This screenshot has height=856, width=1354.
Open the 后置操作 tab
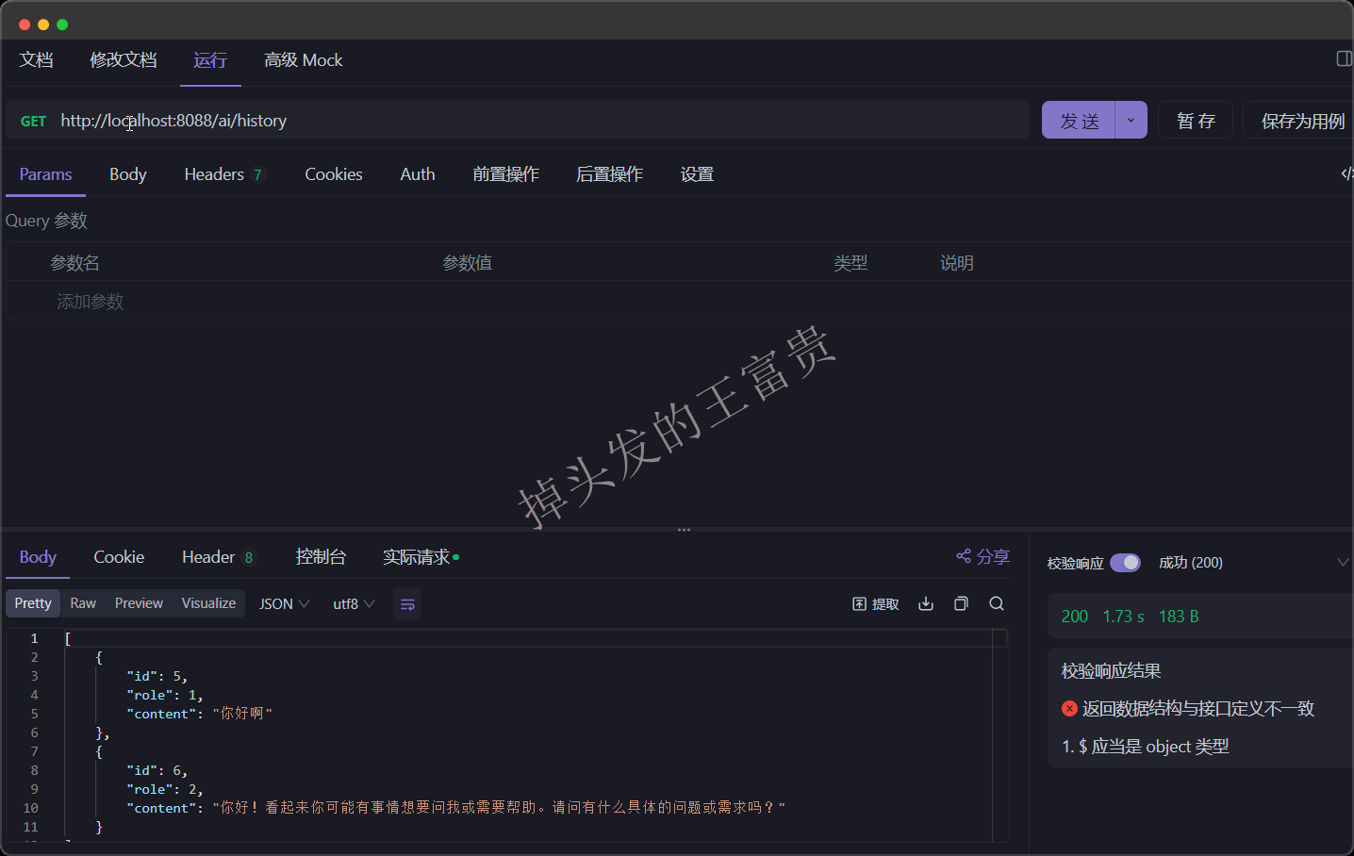[610, 174]
